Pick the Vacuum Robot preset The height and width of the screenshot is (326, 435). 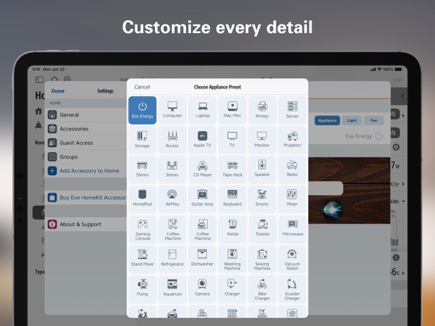[292, 260]
